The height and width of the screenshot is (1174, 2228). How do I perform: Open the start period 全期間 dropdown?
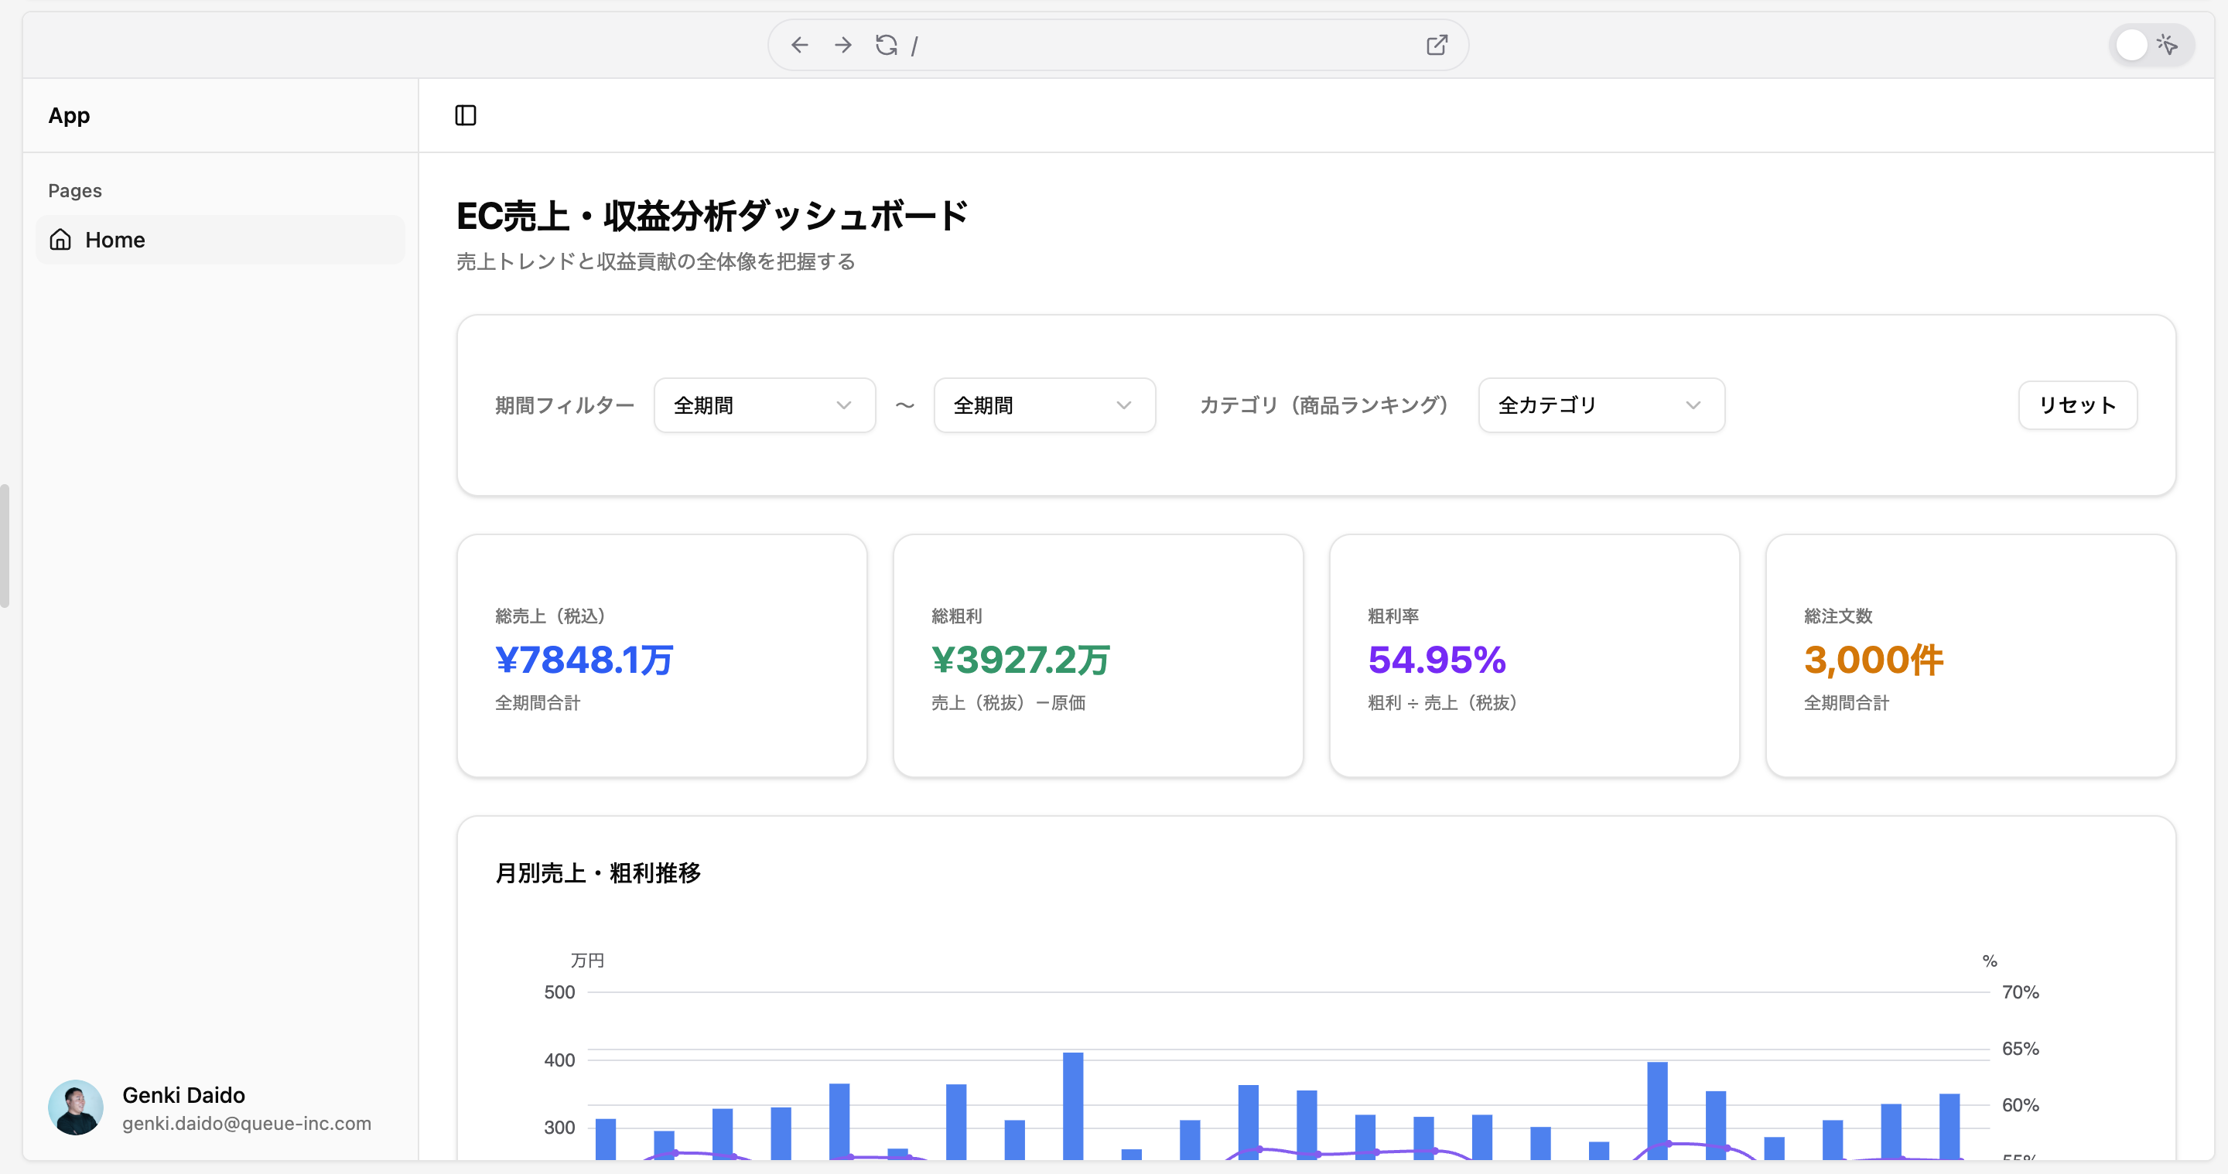point(764,404)
